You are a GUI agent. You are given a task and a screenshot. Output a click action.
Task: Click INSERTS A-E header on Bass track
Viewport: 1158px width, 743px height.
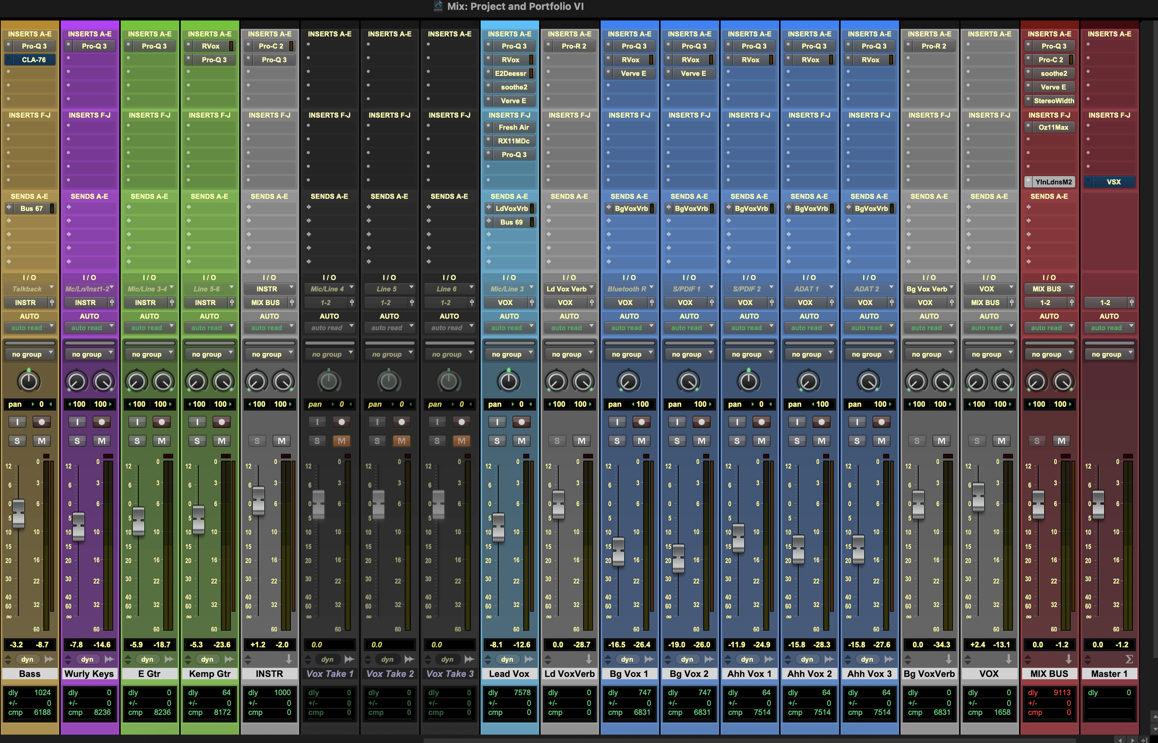point(30,34)
